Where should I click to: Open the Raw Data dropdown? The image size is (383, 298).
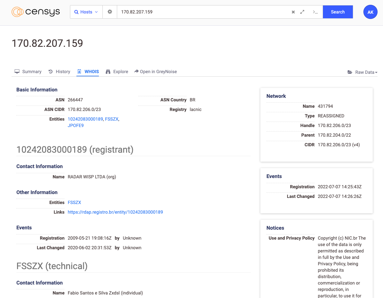pos(362,72)
